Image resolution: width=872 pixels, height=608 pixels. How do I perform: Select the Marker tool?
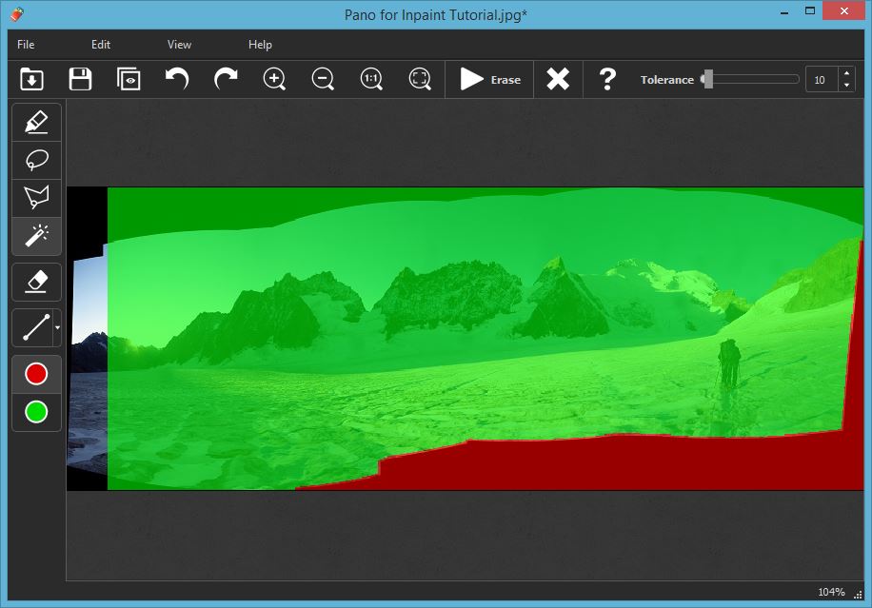(x=35, y=122)
